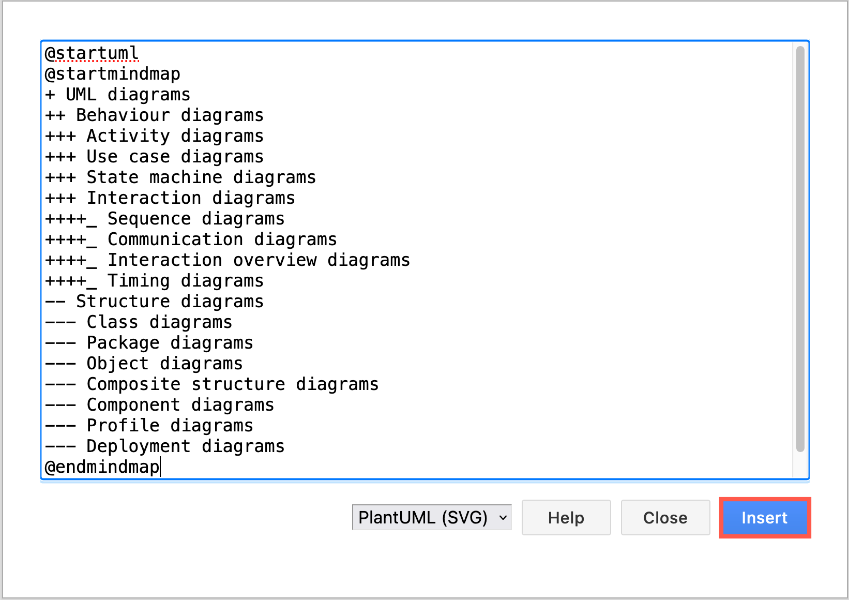Select a different output format from the combo box

coord(432,517)
